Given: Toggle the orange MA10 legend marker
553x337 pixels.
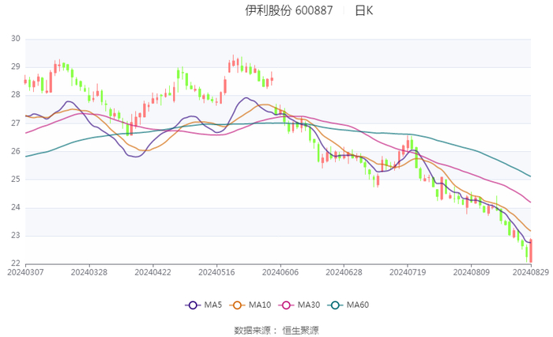Looking at the screenshot, I should coord(237,305).
